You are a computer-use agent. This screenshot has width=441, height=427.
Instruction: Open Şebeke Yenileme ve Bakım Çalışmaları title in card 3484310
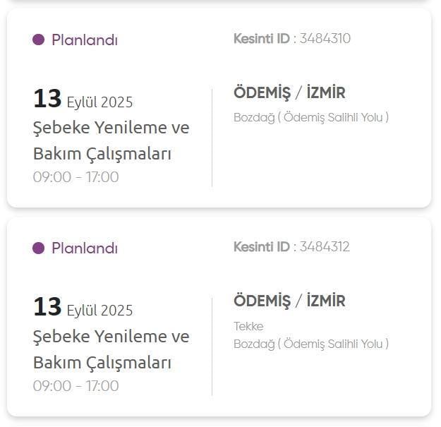111,140
